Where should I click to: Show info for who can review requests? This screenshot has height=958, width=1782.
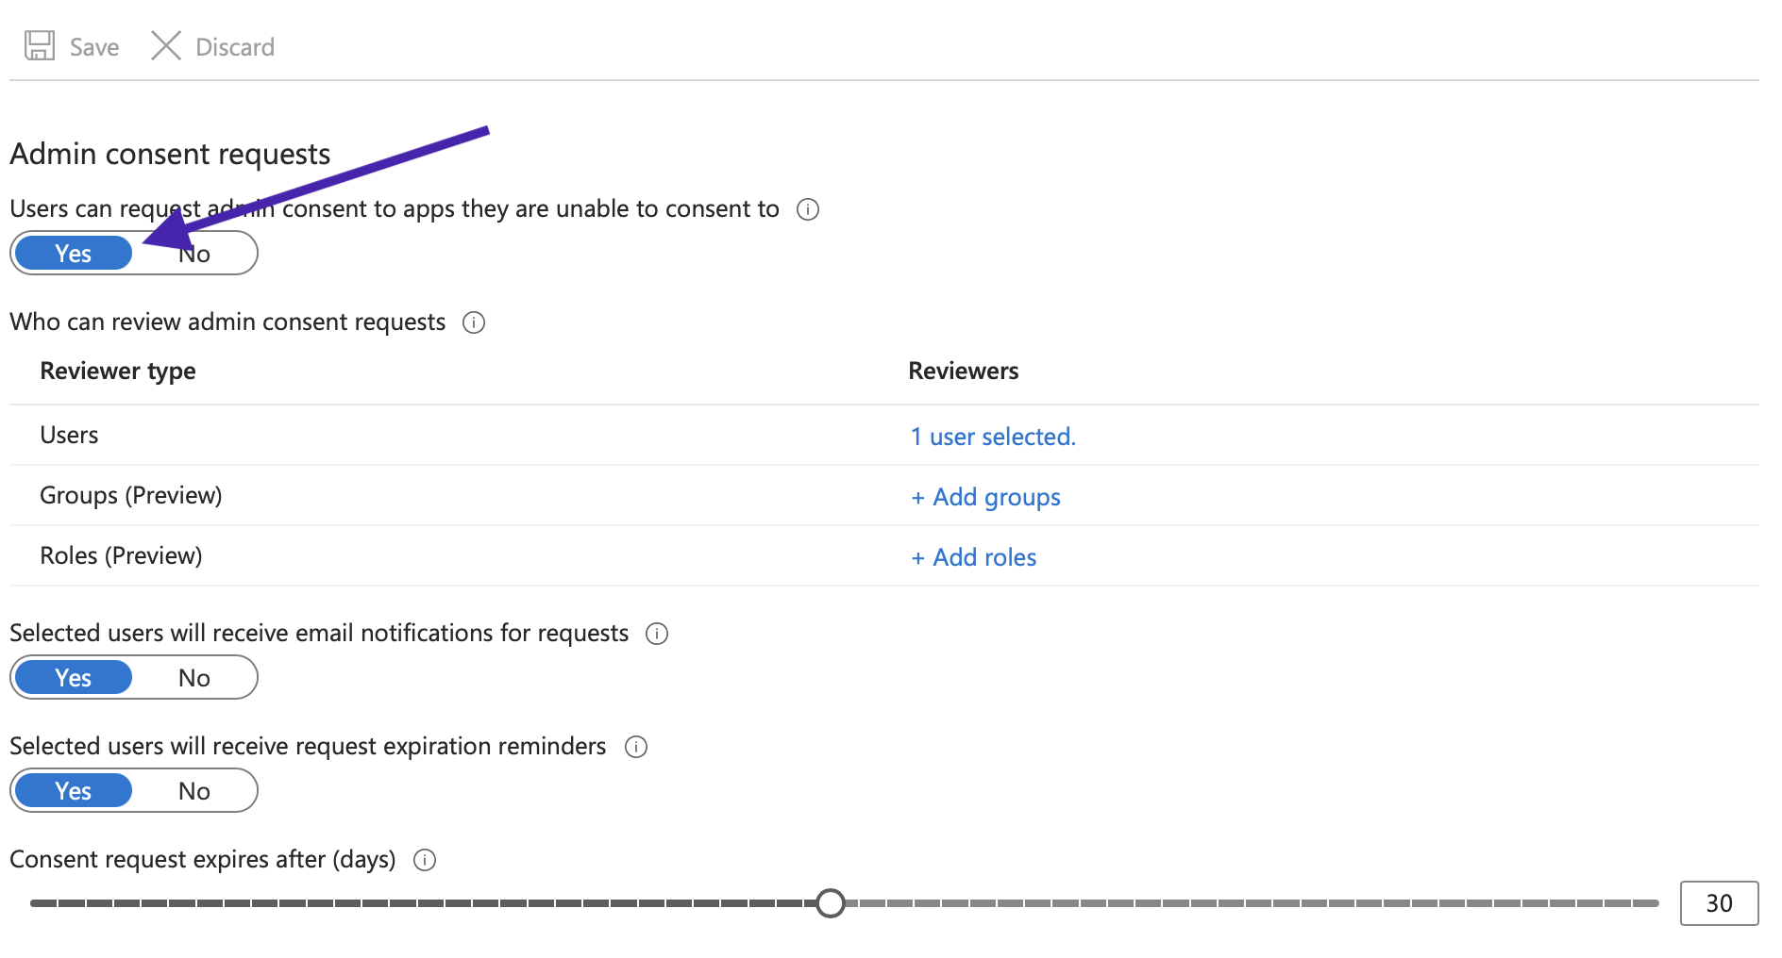[x=474, y=322]
